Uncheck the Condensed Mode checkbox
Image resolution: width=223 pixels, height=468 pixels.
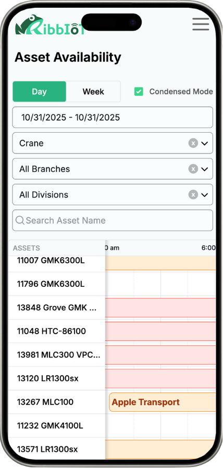[139, 91]
